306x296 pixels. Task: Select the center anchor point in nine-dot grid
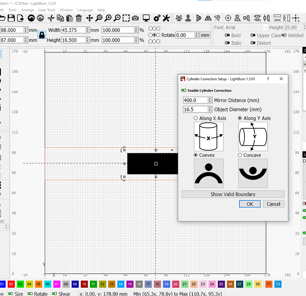point(154,35)
